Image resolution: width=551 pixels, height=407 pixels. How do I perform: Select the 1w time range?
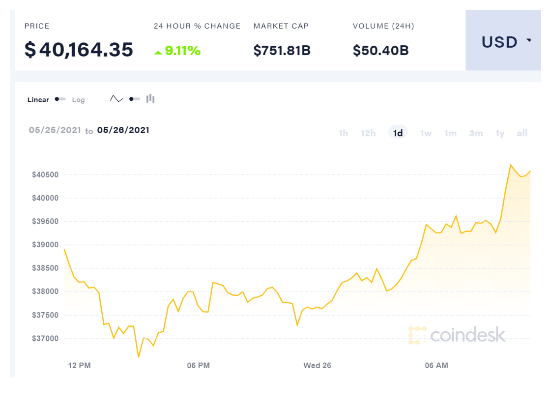(426, 133)
